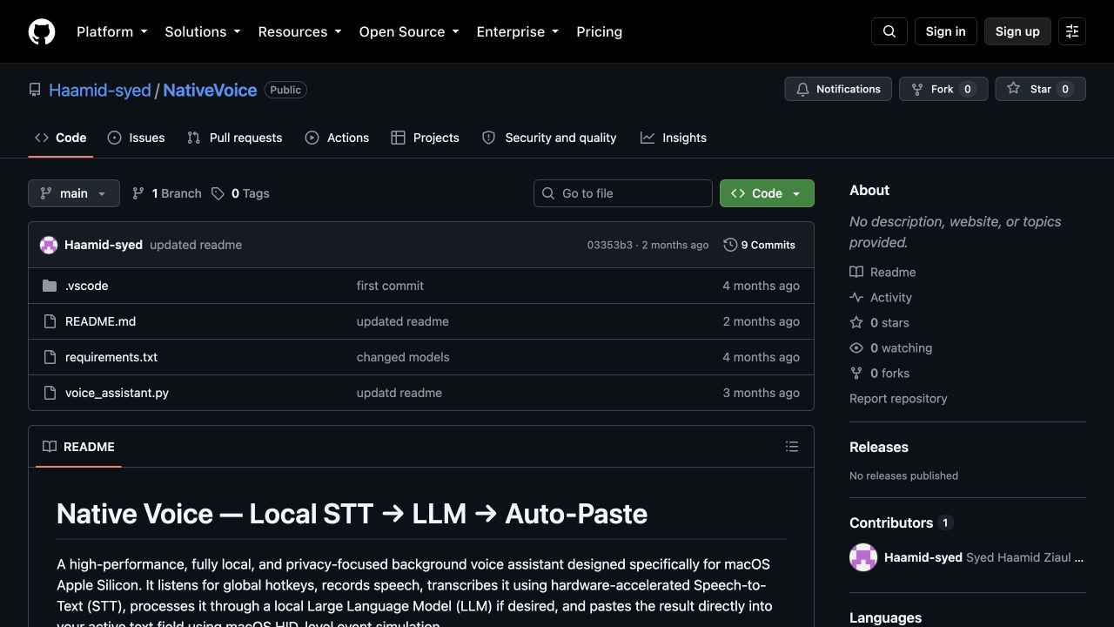Click the star icon in Star button
Viewport: 1114px width, 627px height.
click(x=1013, y=89)
